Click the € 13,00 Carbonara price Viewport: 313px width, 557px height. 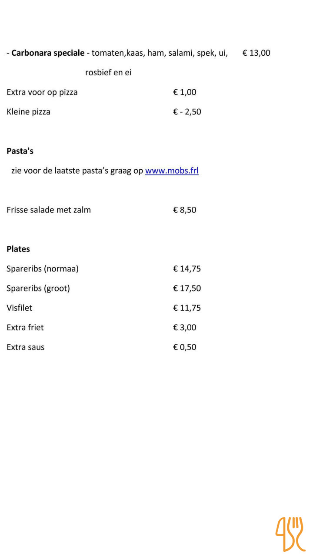[x=256, y=53]
